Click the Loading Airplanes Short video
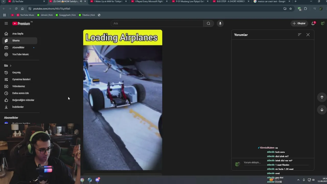Screen dimensions: 327x184 point(123,100)
